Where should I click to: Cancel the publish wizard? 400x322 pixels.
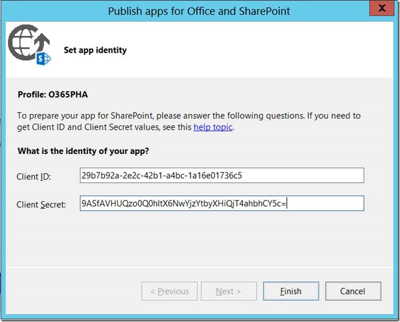tap(353, 291)
